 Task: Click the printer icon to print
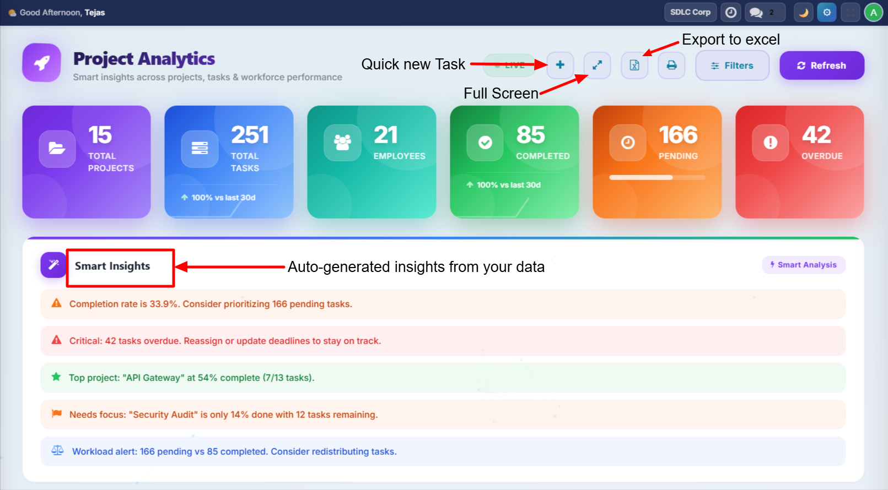[671, 65]
